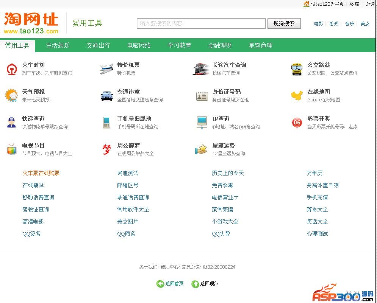
Task: Click the courier icon for 快递查询
Action: click(x=11, y=123)
